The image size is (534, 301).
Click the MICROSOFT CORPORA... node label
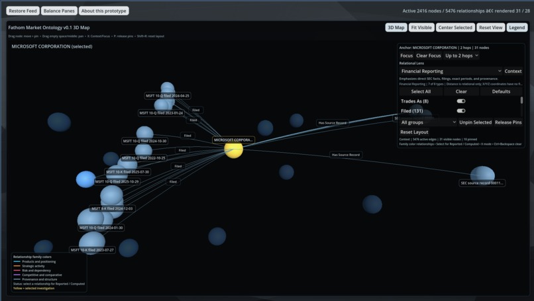click(x=233, y=140)
